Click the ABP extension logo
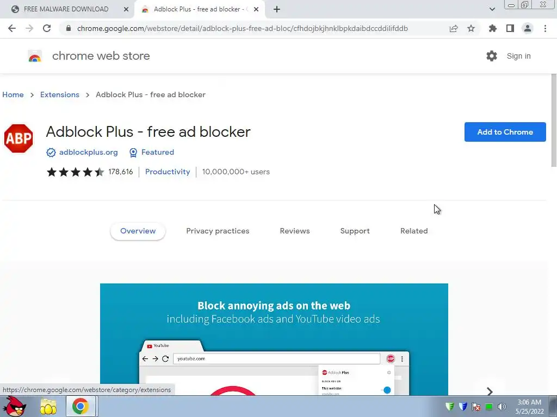 pyautogui.click(x=18, y=138)
